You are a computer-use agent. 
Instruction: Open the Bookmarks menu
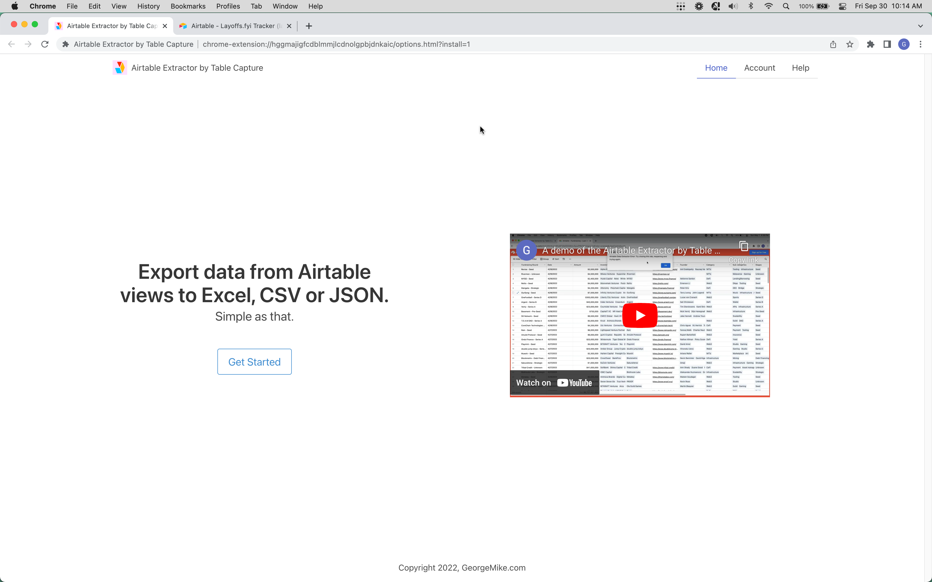click(188, 6)
